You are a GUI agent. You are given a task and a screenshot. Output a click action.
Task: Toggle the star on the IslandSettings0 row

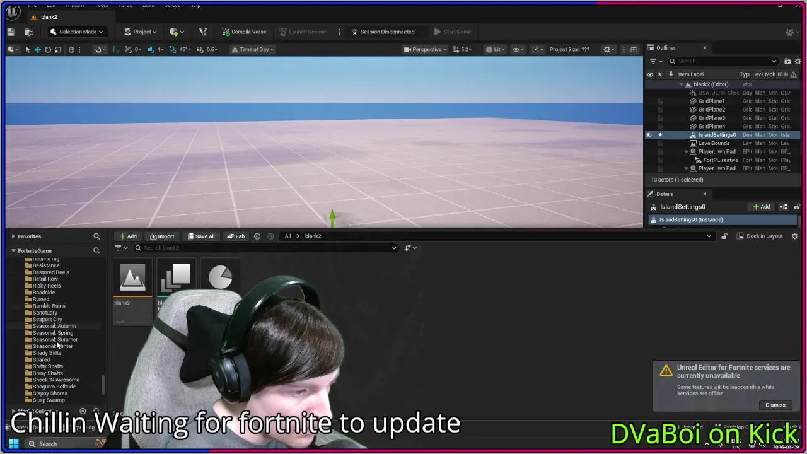pos(660,135)
